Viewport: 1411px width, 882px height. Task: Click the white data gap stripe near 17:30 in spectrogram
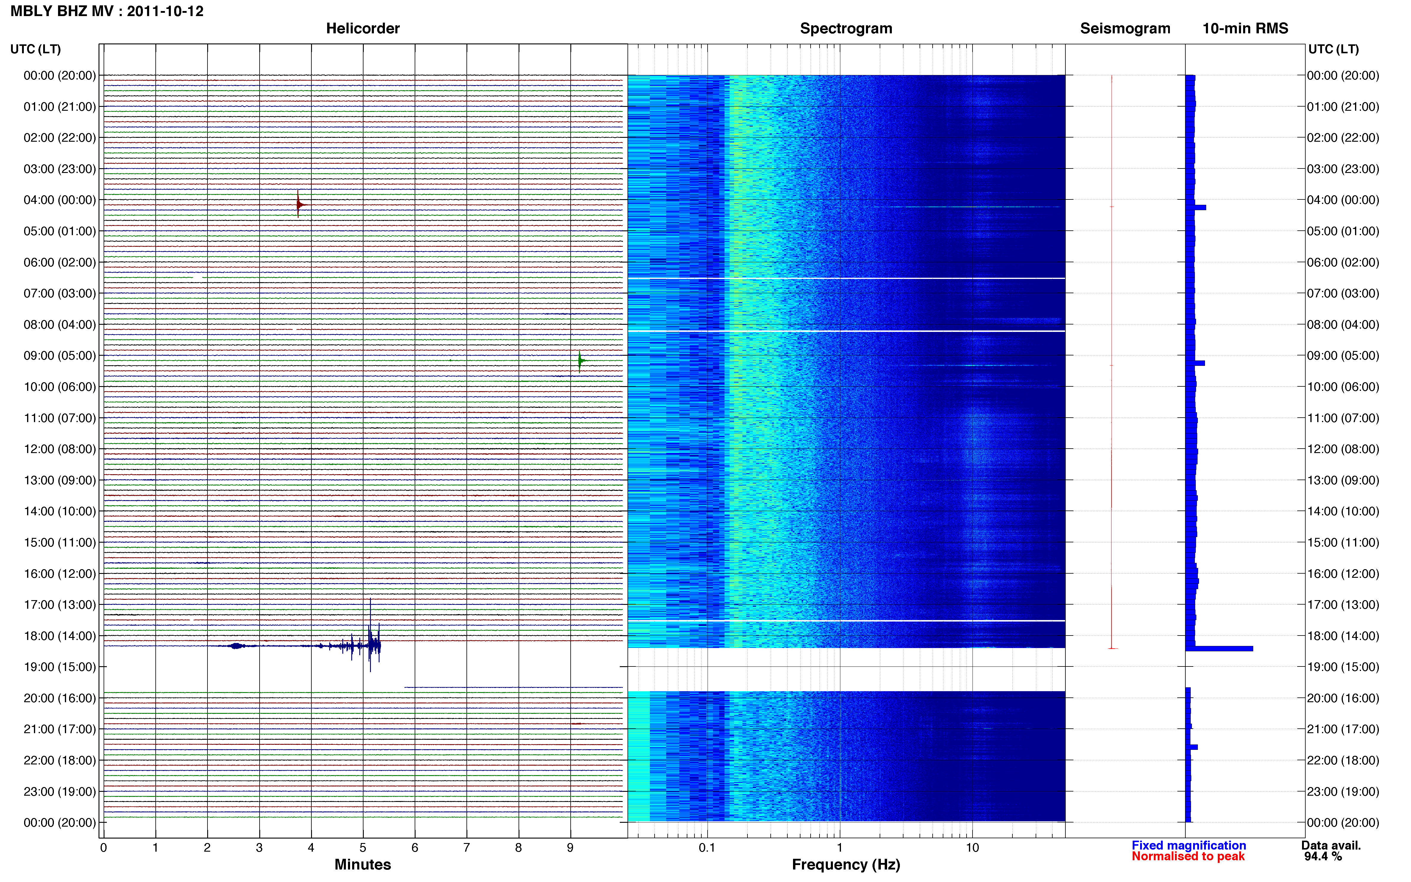846,621
